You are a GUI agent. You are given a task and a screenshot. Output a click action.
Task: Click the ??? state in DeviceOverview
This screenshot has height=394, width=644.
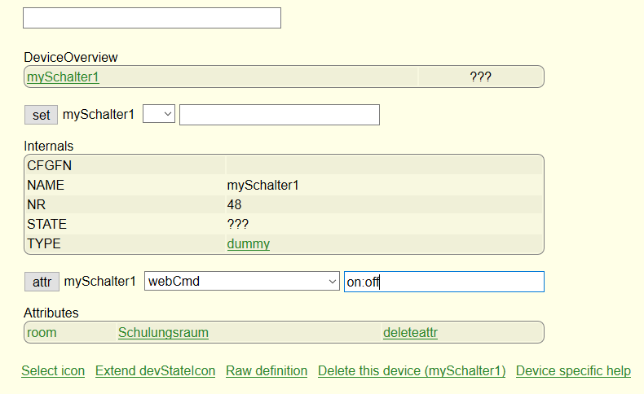[x=480, y=77]
